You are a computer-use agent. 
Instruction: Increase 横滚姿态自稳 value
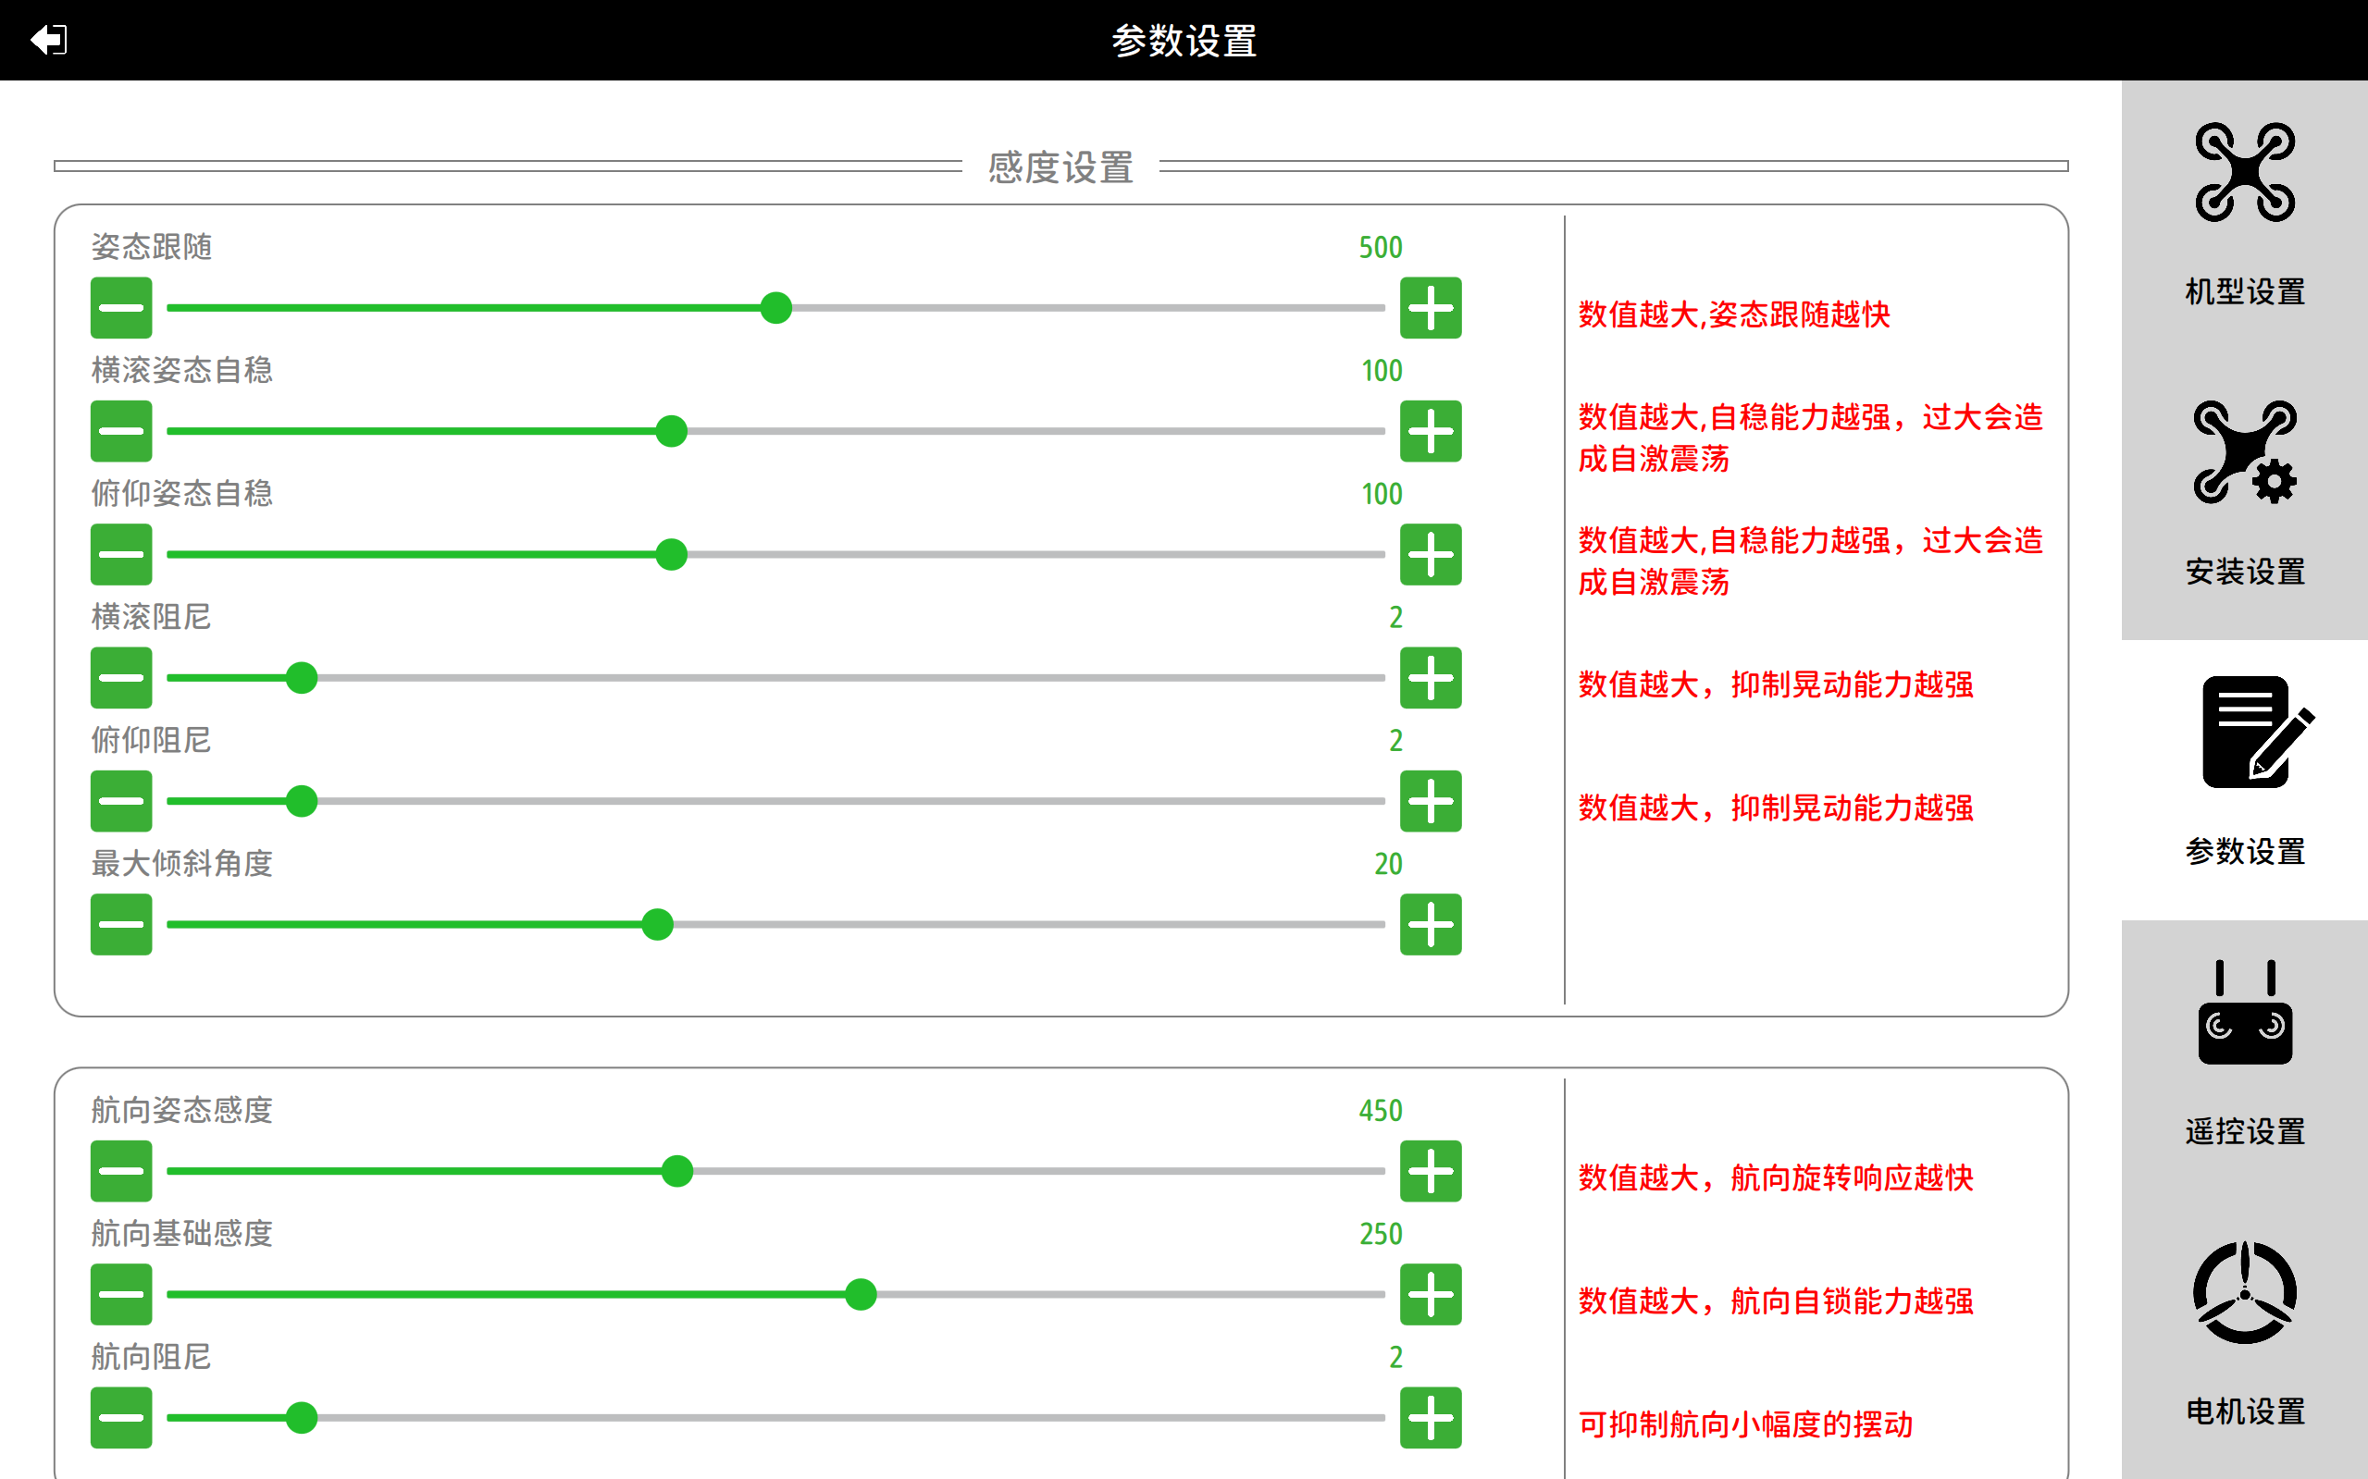[1430, 431]
